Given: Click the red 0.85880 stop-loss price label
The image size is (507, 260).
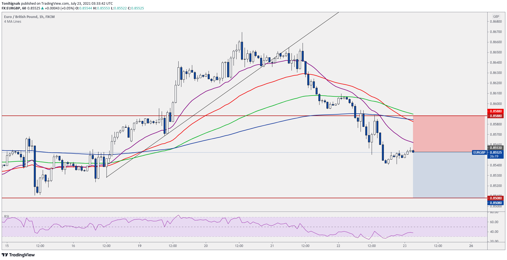Looking at the screenshot, I should [x=496, y=111].
